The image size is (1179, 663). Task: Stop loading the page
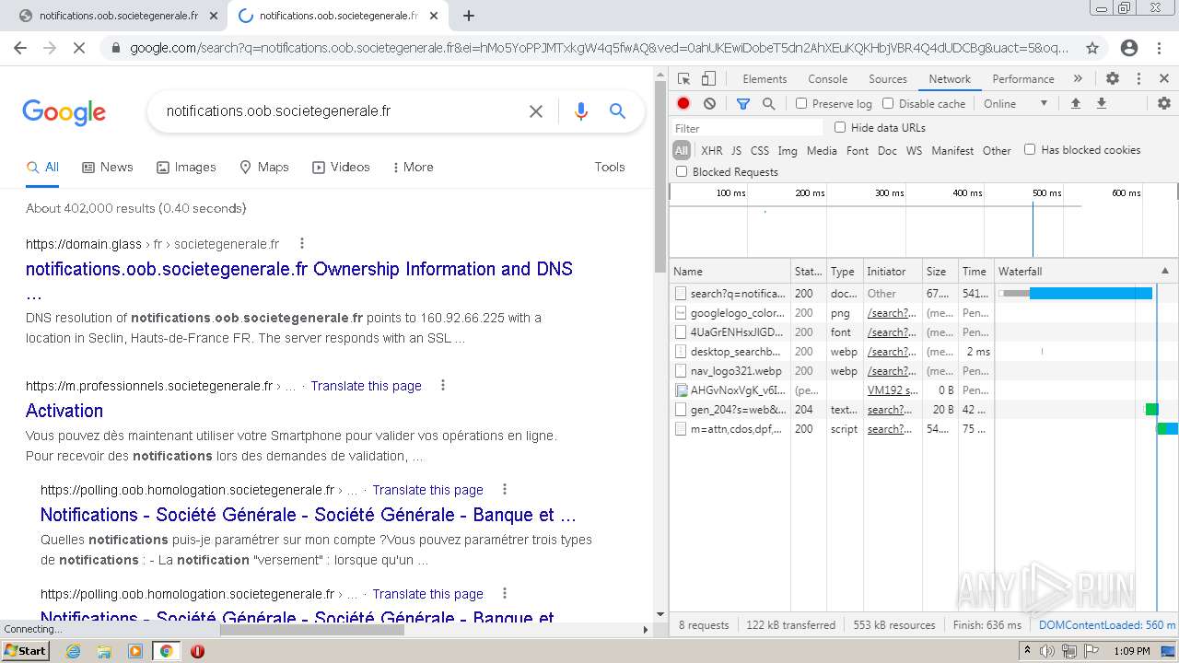click(x=79, y=48)
